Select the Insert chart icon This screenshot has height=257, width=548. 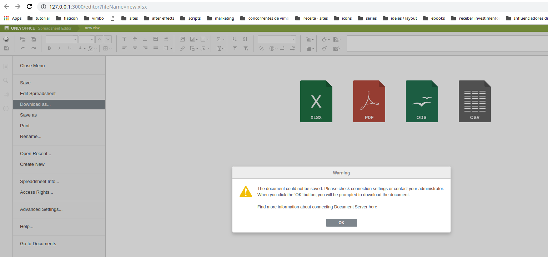coord(193,39)
